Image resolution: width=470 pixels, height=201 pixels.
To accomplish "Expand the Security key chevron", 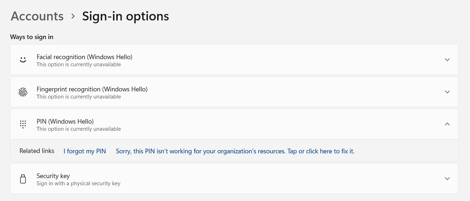I will tap(447, 178).
